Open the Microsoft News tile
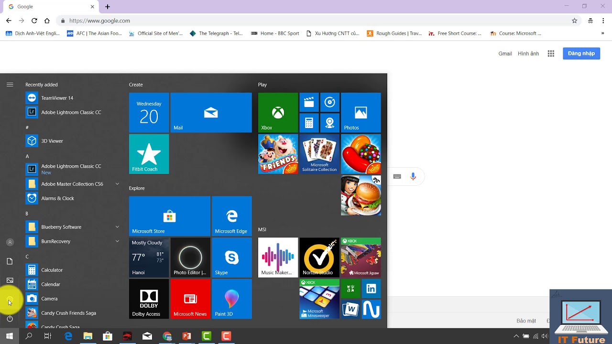The height and width of the screenshot is (344, 612). (190, 299)
